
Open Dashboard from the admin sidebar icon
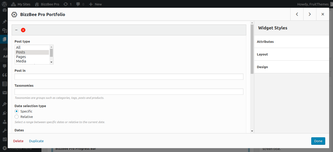4,11
